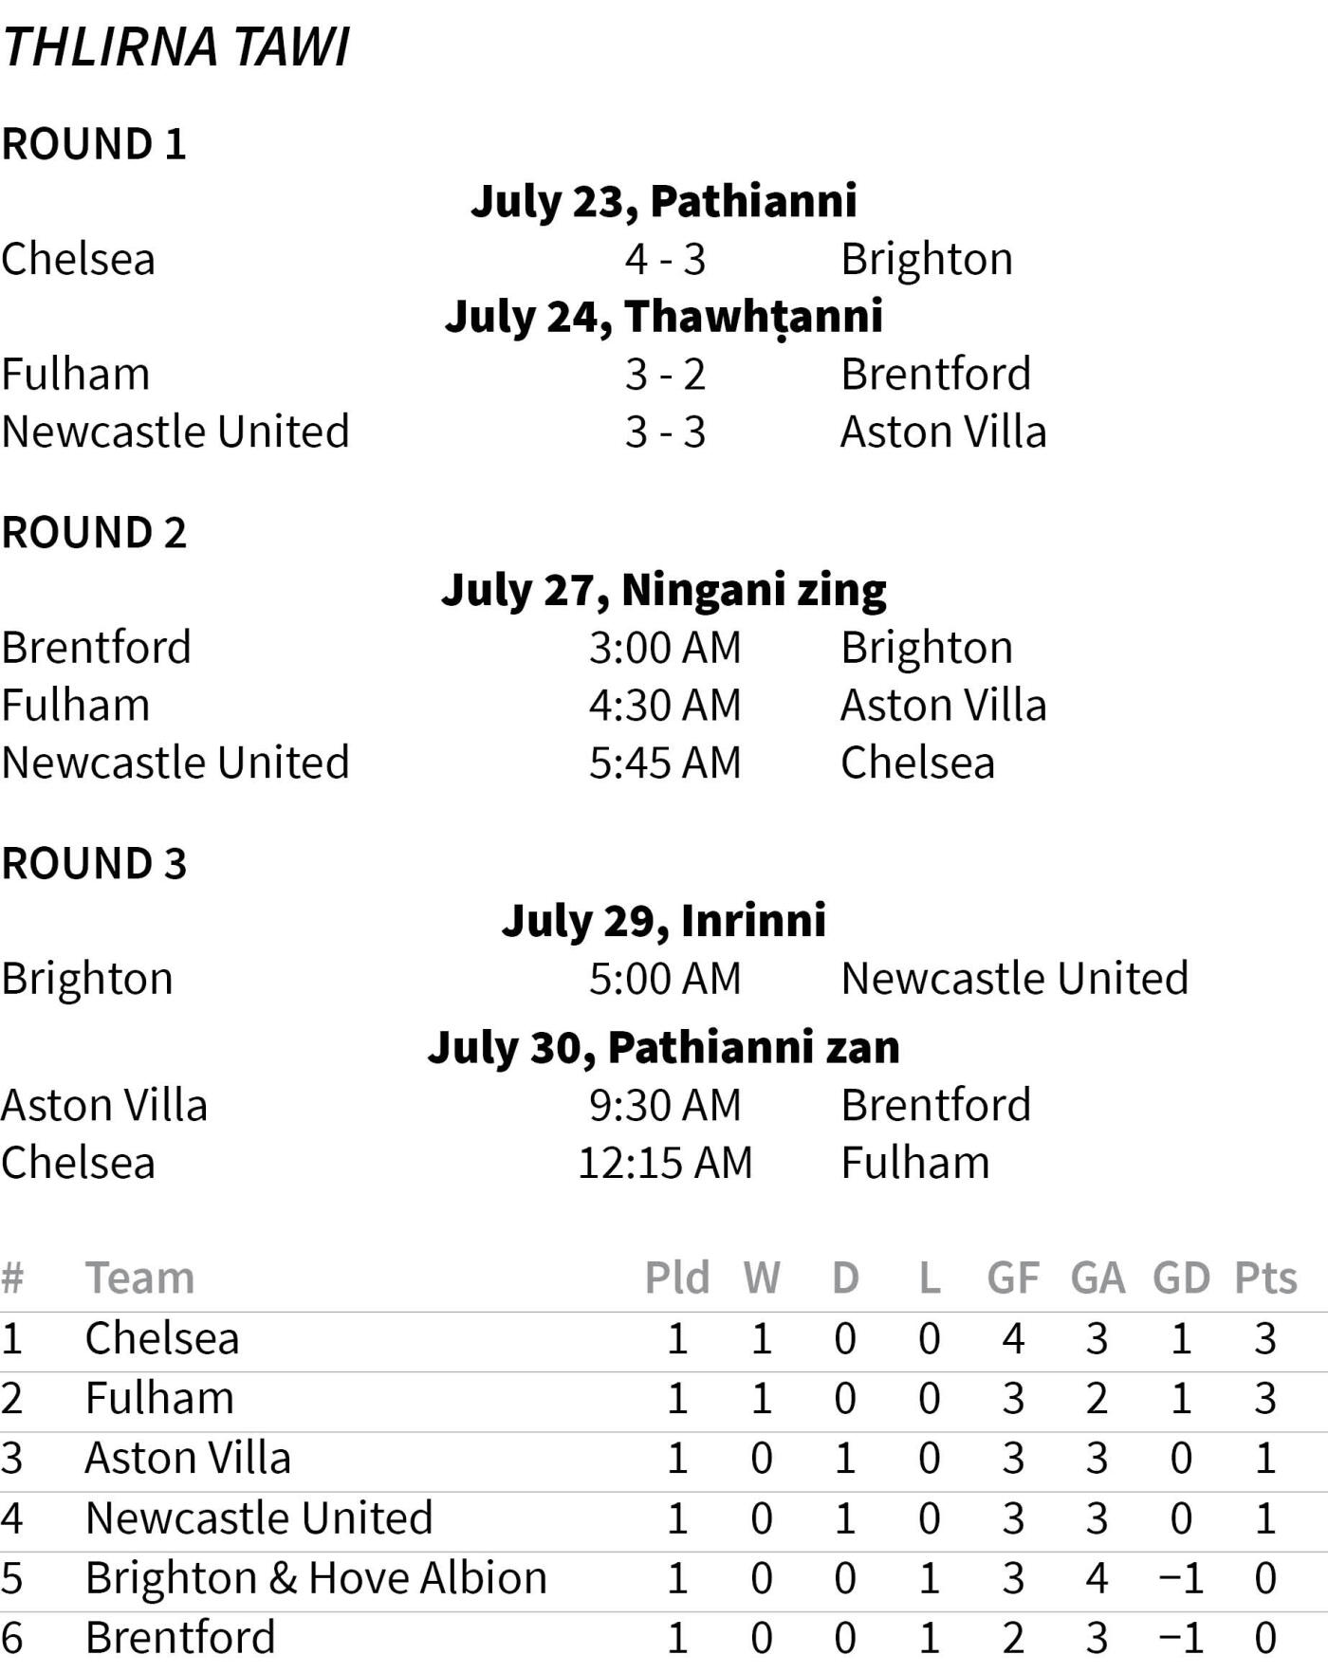
Task: Select the Aston Villa vs Brentford 9:30 AM match
Action: (x=664, y=1105)
